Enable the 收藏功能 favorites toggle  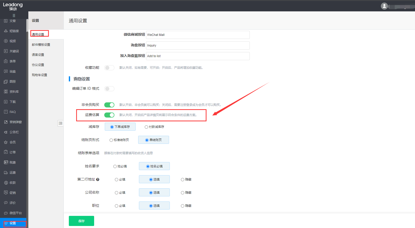pos(109,68)
